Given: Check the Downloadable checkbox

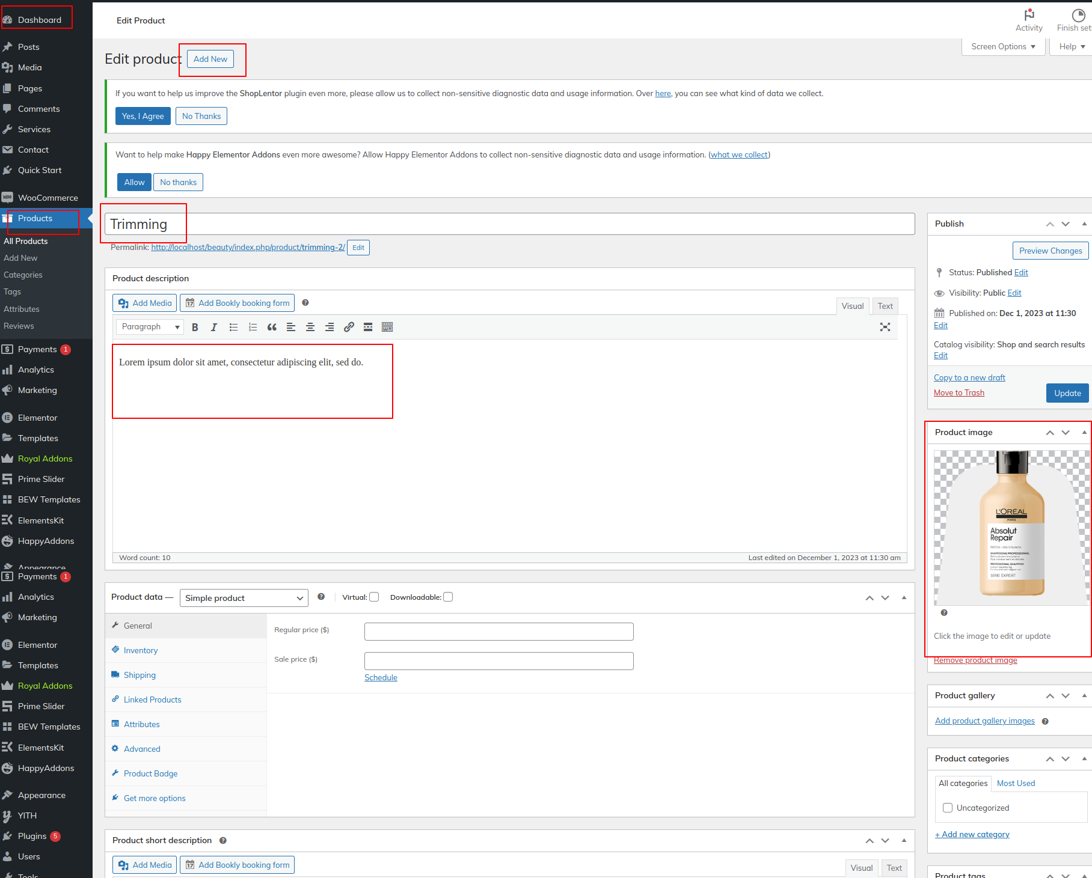Looking at the screenshot, I should 448,597.
